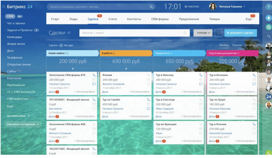Viewport: 272px width, 158px height.
Task: Open the CRM-формы tab
Action: pyautogui.click(x=160, y=19)
